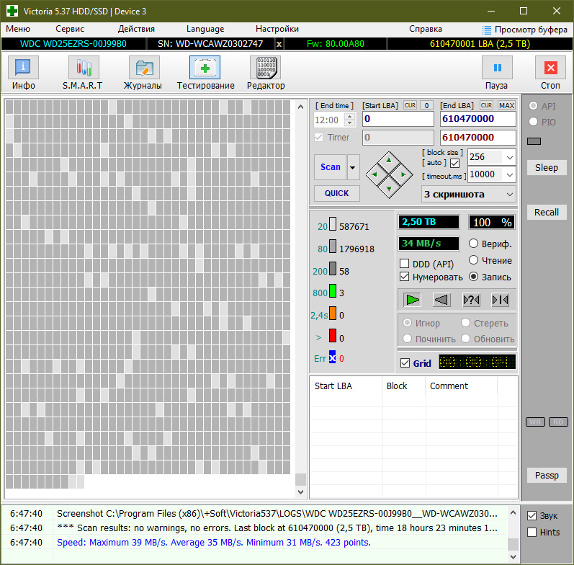Click the Sleep button
This screenshot has height=565, width=574.
(546, 168)
